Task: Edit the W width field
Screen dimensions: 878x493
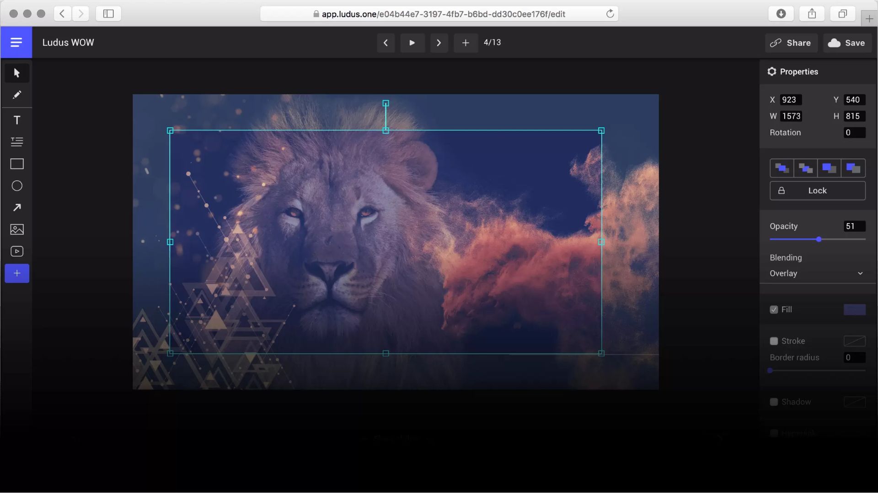Action: (791, 116)
